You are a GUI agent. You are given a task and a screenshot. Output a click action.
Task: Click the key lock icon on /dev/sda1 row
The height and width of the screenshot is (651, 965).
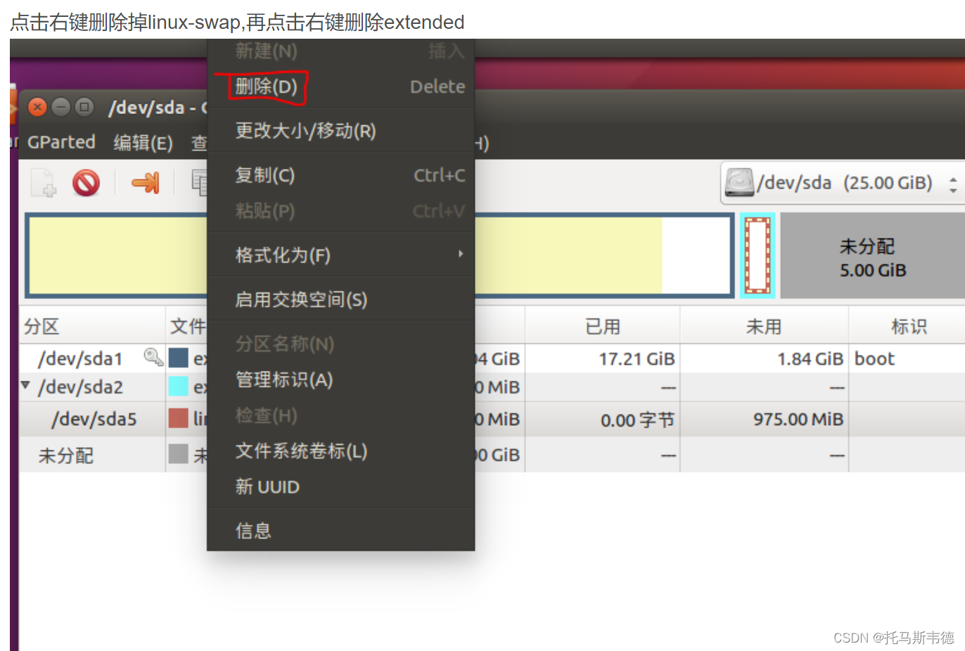(x=153, y=357)
